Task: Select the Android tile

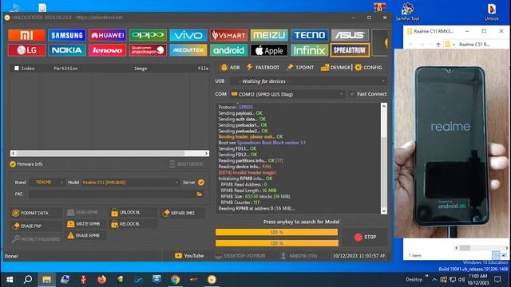Action: (x=228, y=50)
